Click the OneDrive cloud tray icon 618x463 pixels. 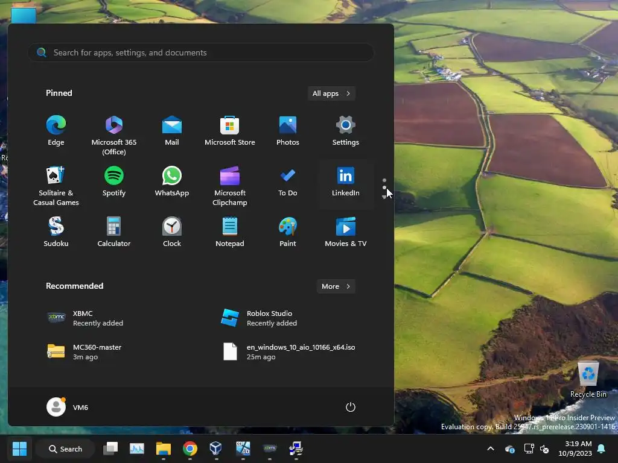pyautogui.click(x=509, y=449)
